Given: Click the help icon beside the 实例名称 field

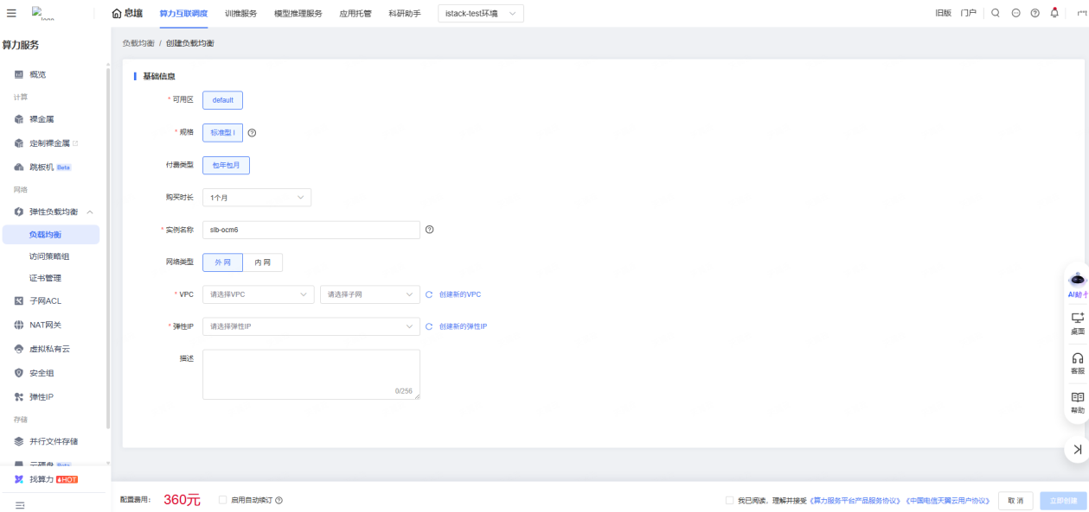Looking at the screenshot, I should [429, 230].
